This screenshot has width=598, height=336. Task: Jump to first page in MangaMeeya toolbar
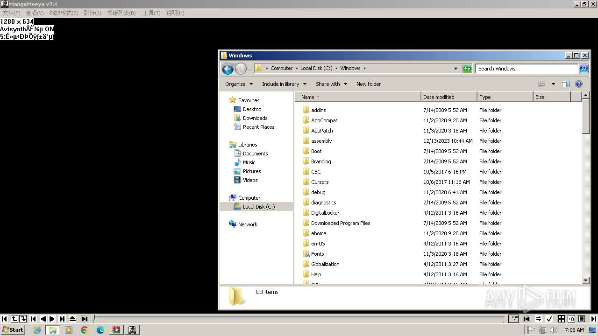tap(4, 319)
